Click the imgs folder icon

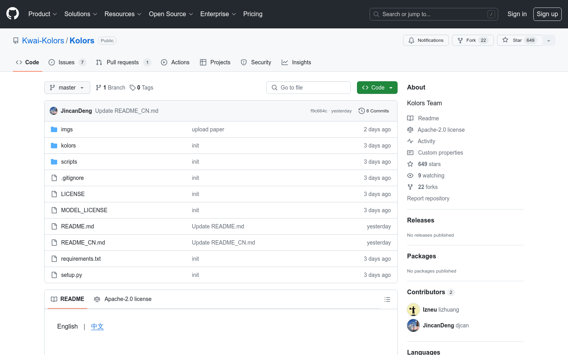pyautogui.click(x=54, y=129)
